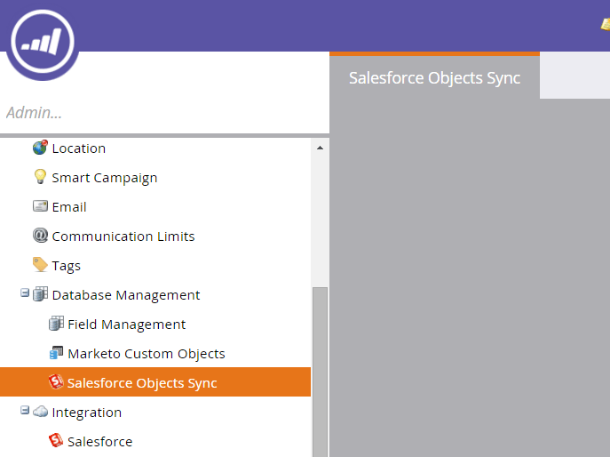Select the Database Management label
The height and width of the screenshot is (457, 610).
pyautogui.click(x=126, y=295)
